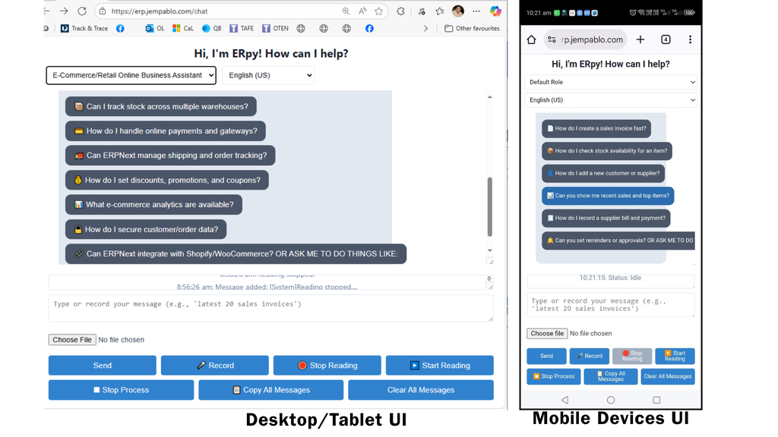Open the QB bookmark
Image resolution: width=778 pixels, height=437 pixels.
point(212,28)
